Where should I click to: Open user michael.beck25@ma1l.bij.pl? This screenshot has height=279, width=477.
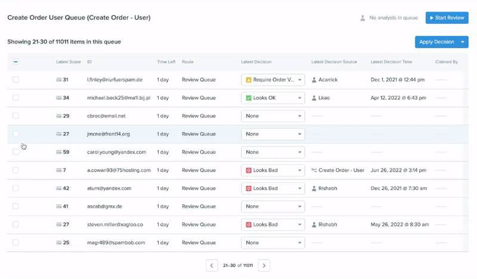click(119, 98)
